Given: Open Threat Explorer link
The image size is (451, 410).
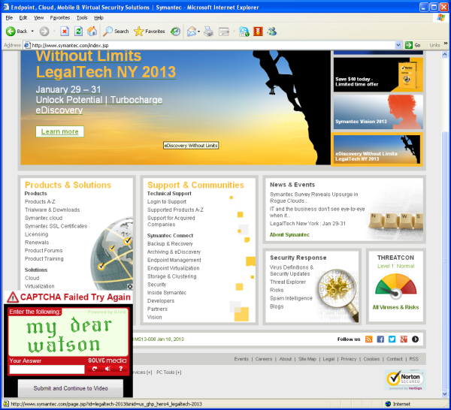Looking at the screenshot, I should click(288, 282).
